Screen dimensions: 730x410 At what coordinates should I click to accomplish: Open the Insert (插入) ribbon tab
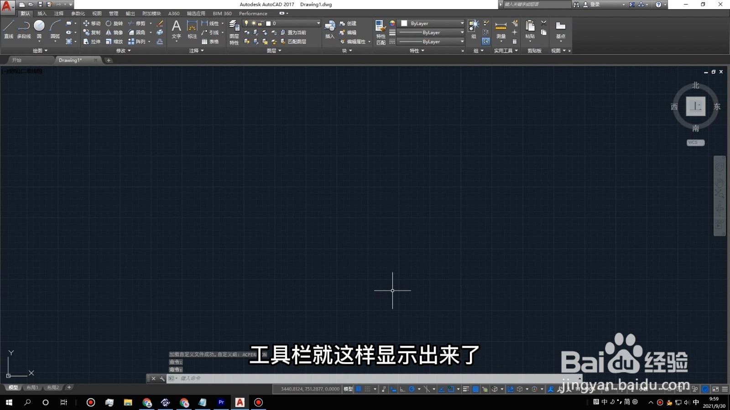(42, 14)
